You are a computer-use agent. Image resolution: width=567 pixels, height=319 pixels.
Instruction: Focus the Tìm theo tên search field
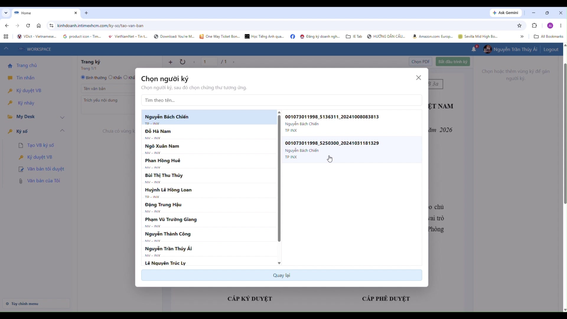click(x=281, y=100)
